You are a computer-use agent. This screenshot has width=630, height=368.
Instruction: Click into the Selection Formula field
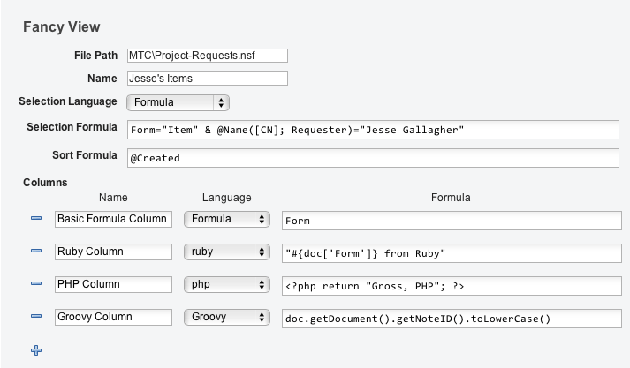pos(373,131)
